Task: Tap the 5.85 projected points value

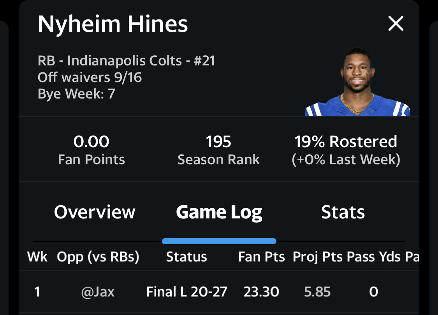Action: tap(317, 292)
